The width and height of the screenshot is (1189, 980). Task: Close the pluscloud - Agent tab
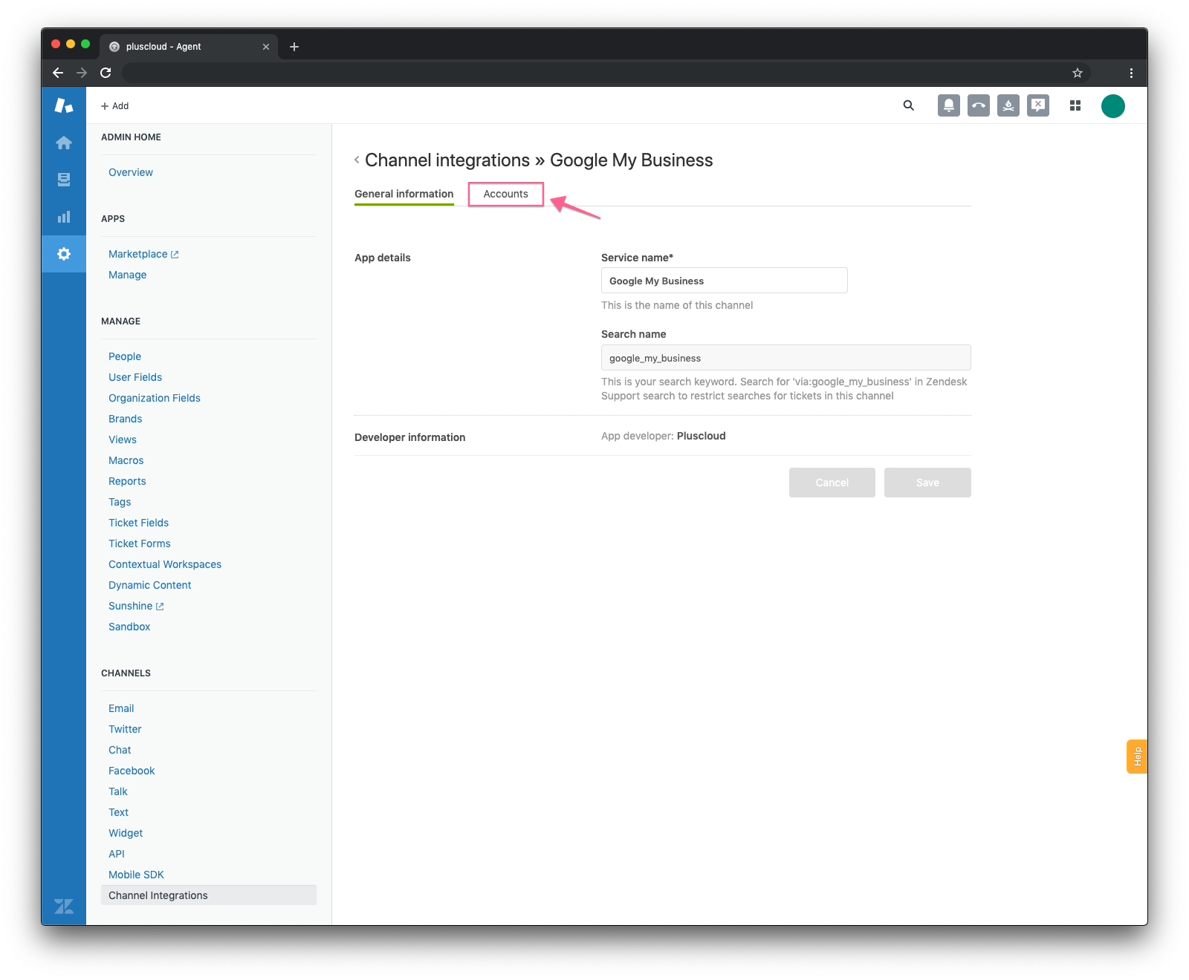click(266, 47)
